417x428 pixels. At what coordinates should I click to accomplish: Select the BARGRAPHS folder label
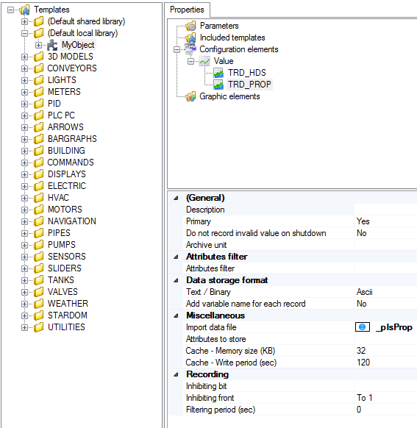click(x=72, y=139)
